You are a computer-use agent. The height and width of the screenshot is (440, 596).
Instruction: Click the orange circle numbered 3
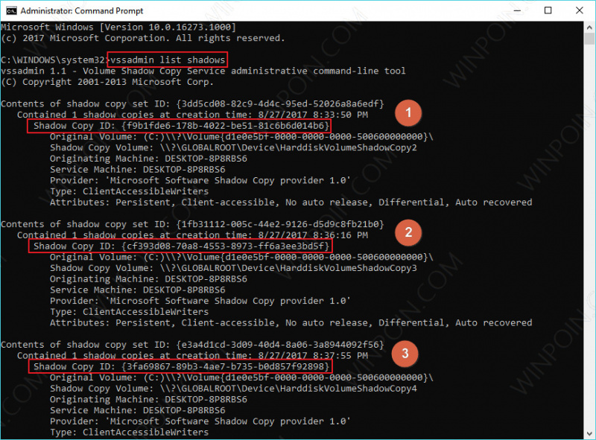coord(405,354)
